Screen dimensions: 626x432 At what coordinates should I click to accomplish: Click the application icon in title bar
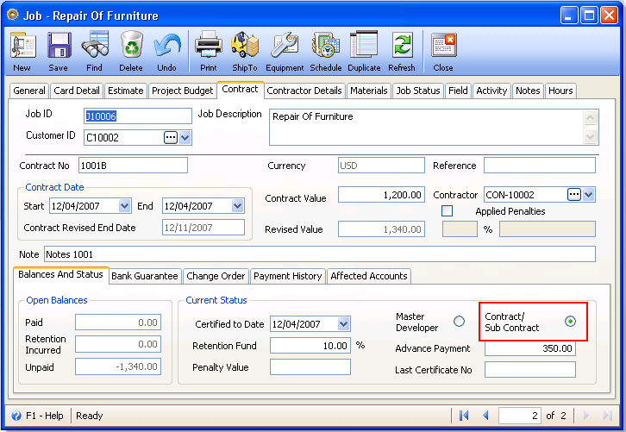(x=13, y=16)
